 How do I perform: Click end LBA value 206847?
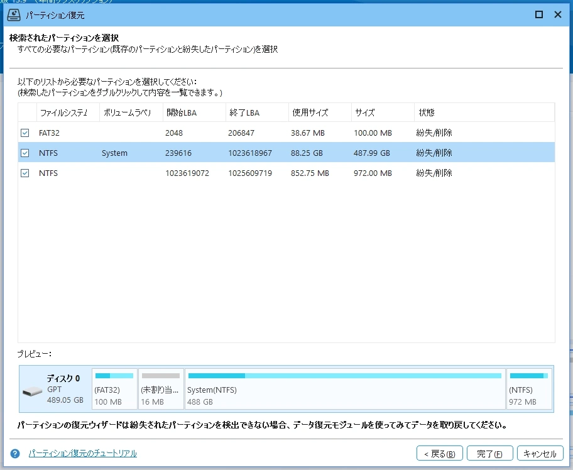click(x=241, y=133)
